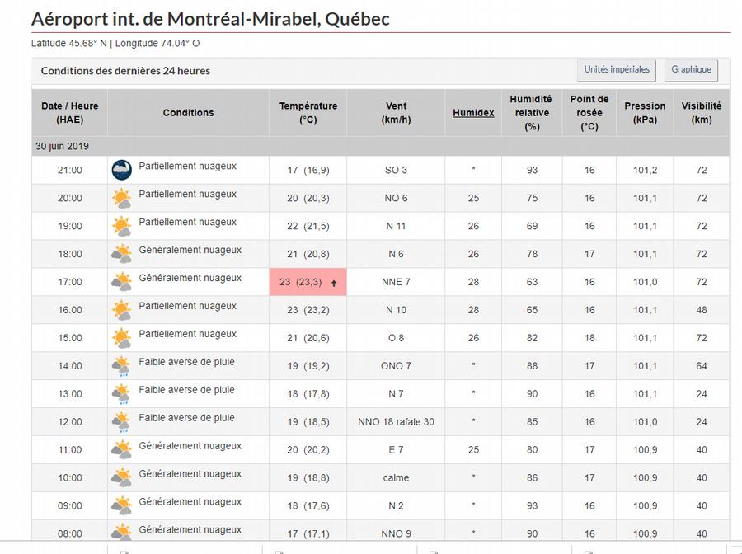Click the weather icon for 10:00
The image size is (742, 554).
[122, 477]
